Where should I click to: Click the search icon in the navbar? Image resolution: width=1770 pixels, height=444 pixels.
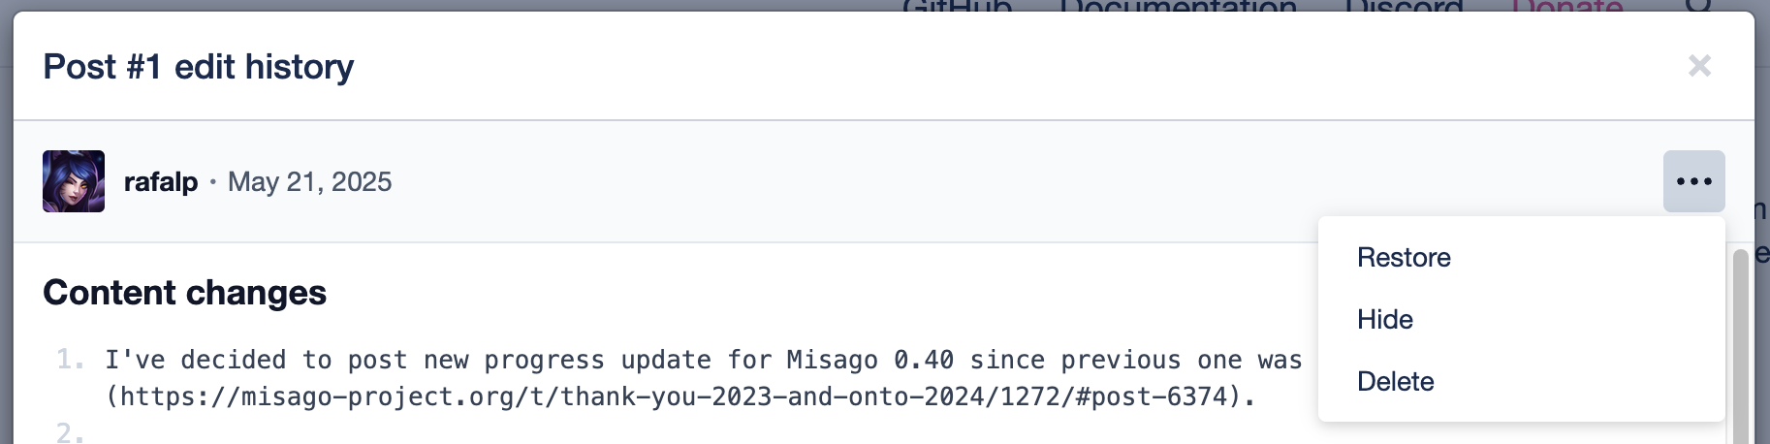coord(1699,6)
